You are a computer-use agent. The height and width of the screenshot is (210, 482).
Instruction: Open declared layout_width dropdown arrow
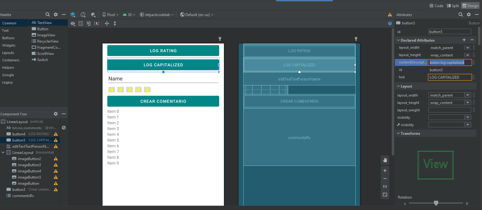468,48
